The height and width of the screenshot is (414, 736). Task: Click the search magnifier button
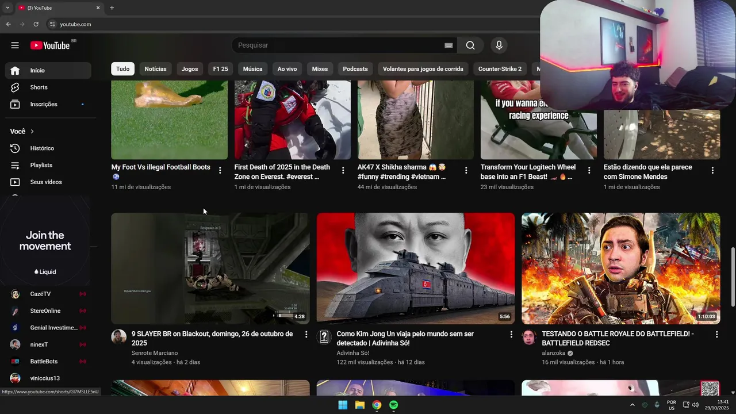470,45
